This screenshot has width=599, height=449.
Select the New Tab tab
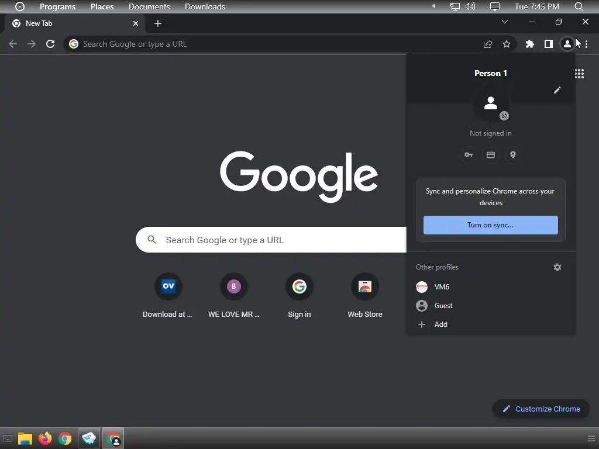pyautogui.click(x=74, y=23)
